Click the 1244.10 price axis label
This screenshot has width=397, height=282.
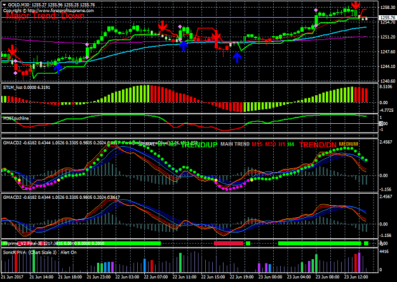387,66
